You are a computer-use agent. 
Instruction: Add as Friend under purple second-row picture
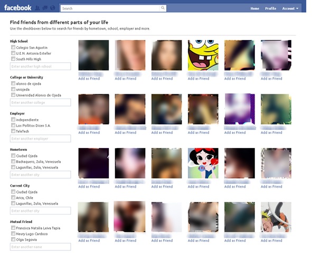point(235,133)
